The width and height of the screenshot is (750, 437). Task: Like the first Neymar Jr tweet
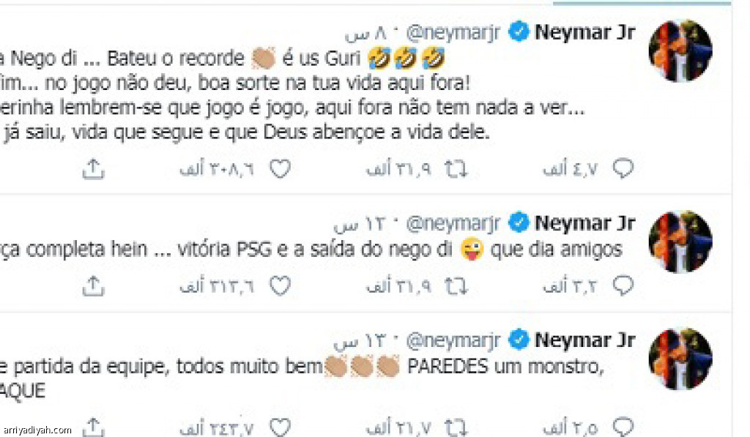coord(280,169)
